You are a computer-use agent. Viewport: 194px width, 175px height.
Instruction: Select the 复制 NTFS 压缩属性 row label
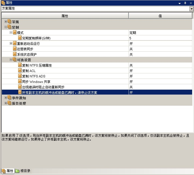[37, 65]
